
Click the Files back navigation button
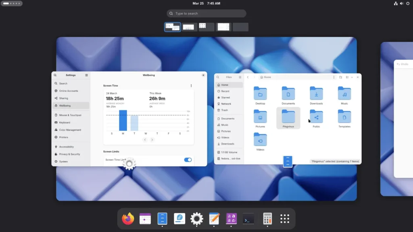pos(248,77)
